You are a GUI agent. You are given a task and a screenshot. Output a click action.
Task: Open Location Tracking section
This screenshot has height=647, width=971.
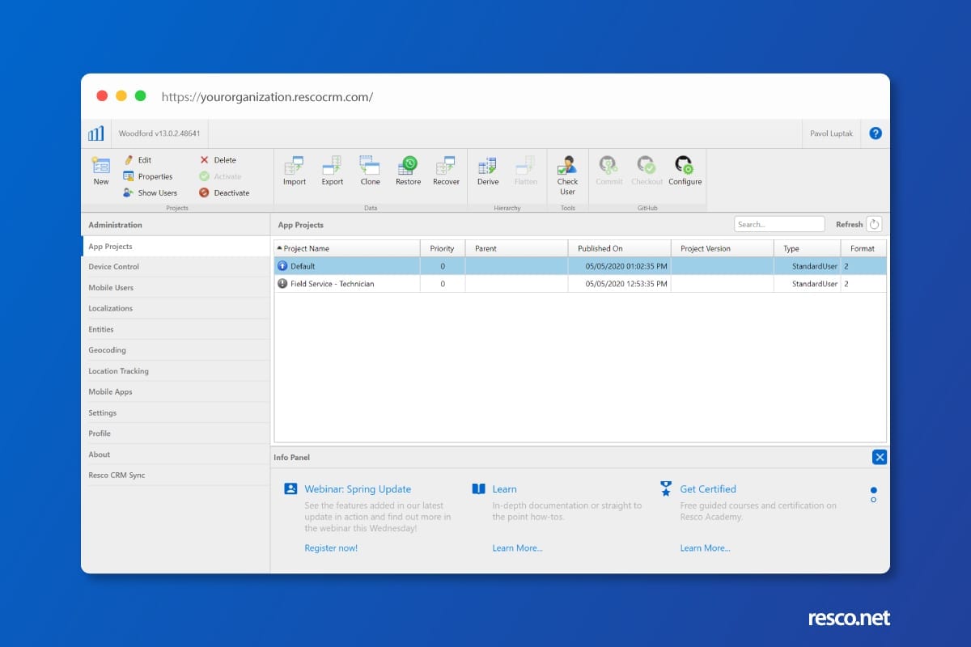pos(176,371)
